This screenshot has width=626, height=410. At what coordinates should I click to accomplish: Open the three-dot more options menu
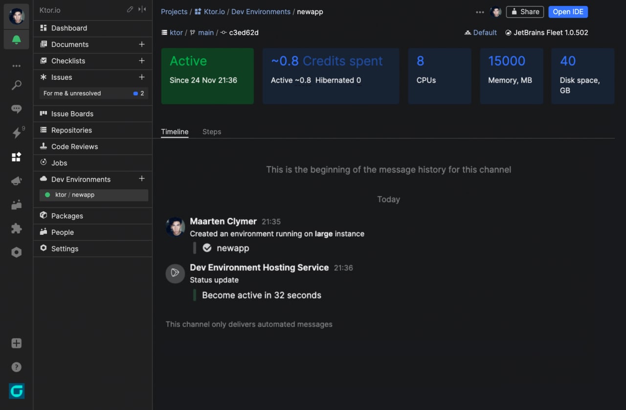[x=480, y=12]
